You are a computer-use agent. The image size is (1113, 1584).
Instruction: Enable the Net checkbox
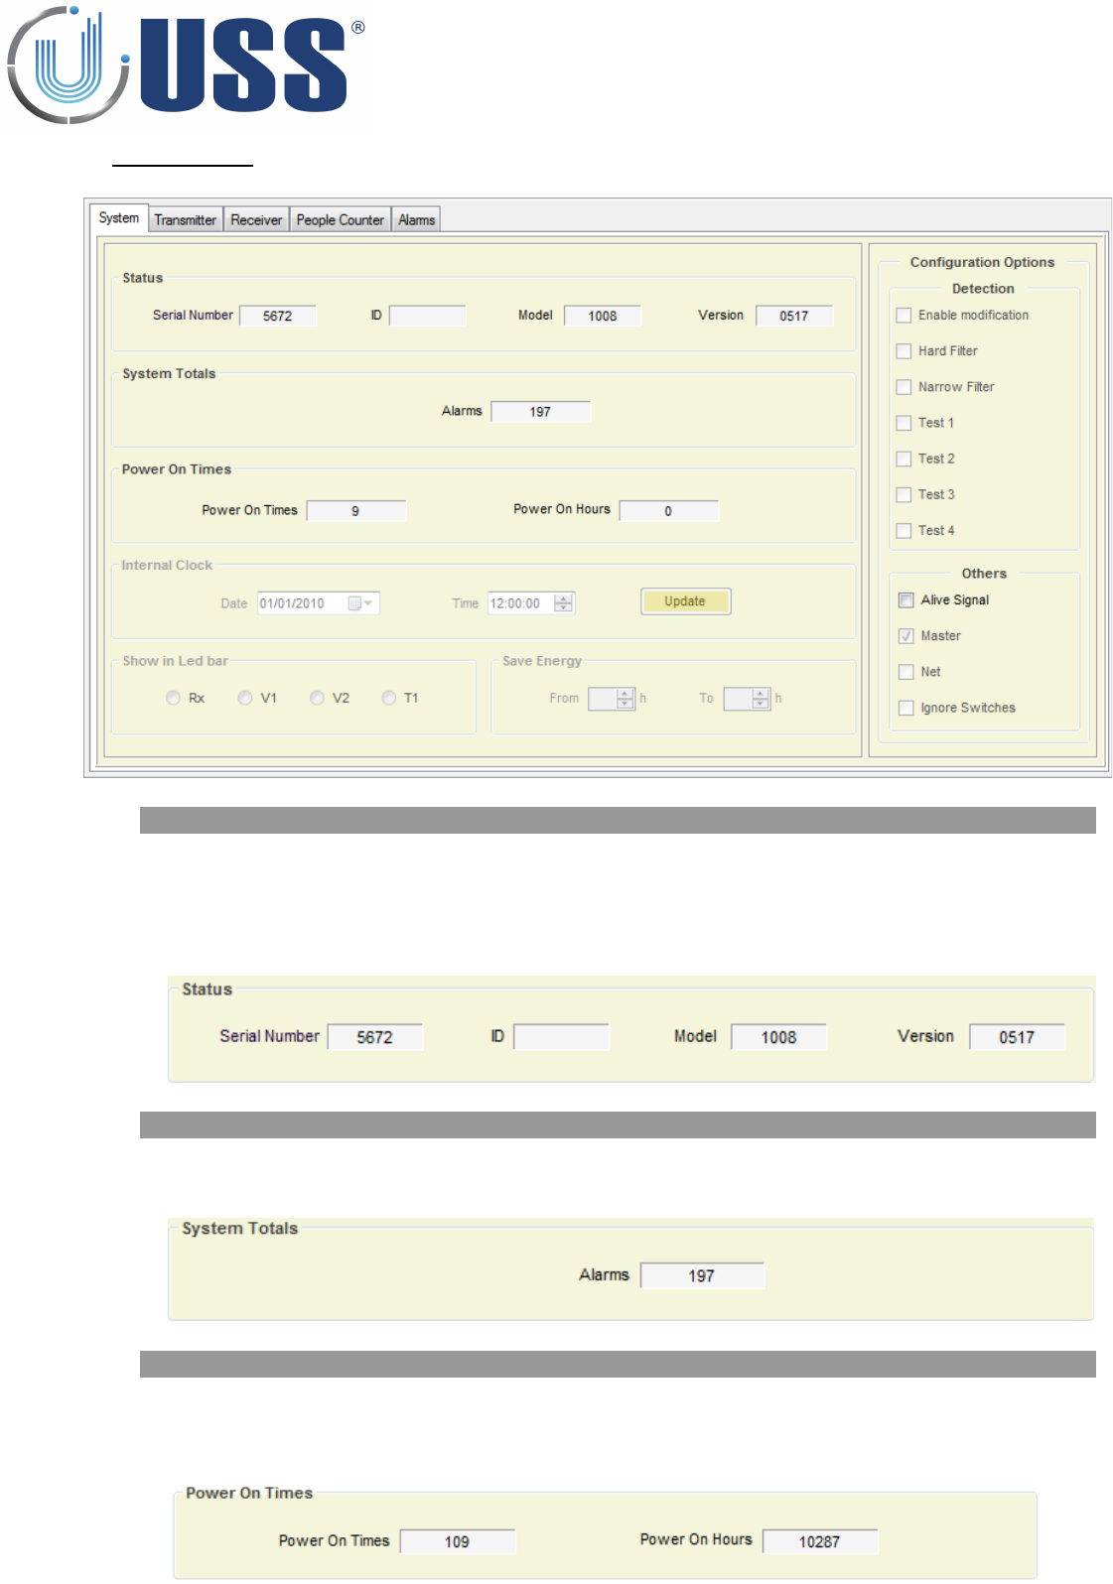click(905, 672)
